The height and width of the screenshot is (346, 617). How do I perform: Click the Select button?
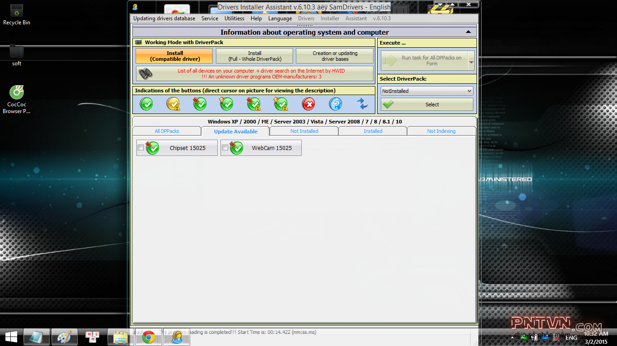click(x=427, y=105)
